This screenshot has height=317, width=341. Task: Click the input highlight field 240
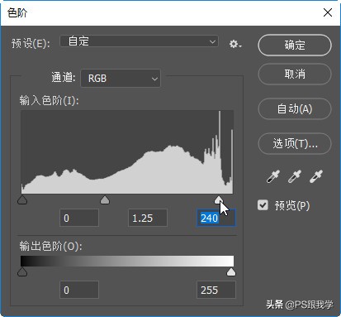(216, 218)
